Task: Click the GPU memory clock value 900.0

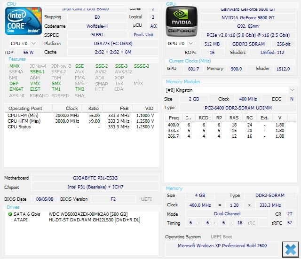Action: click(x=236, y=69)
